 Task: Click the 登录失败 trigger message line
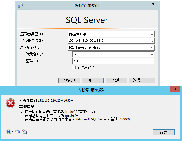(x=60, y=112)
